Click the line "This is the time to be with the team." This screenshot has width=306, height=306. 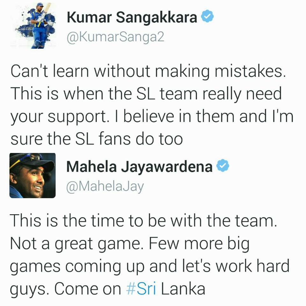point(143,221)
